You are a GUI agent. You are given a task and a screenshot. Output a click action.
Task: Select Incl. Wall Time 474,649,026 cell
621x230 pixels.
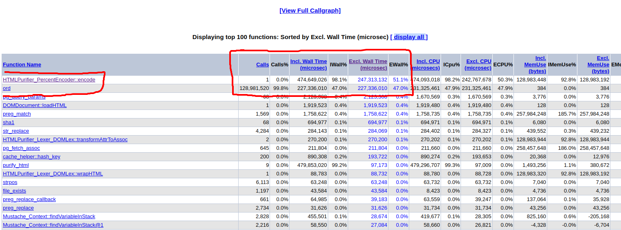click(x=312, y=80)
